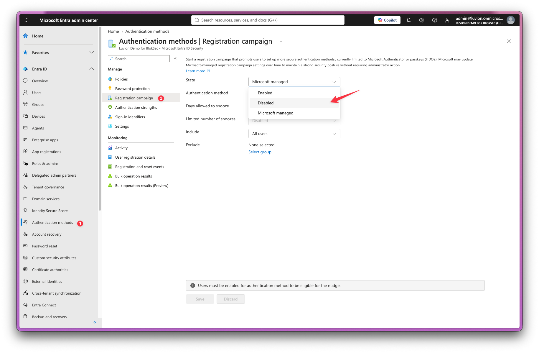The image size is (539, 353).
Task: Click the Discard button
Action: click(230, 299)
